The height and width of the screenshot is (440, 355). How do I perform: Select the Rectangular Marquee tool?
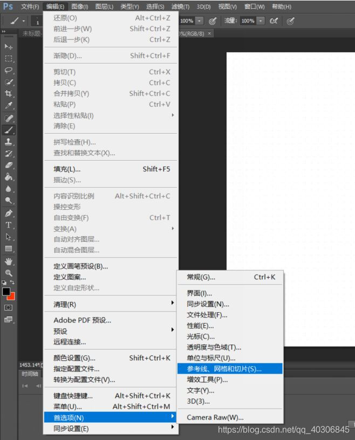pyautogui.click(x=9, y=58)
